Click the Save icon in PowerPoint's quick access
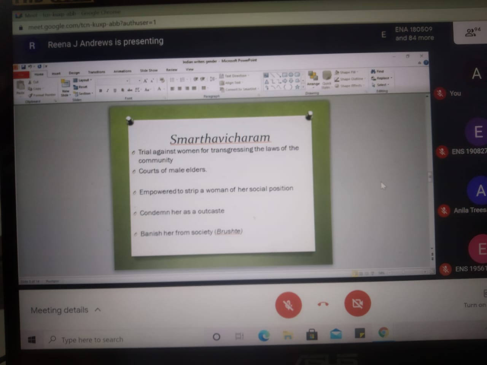 tap(23, 67)
